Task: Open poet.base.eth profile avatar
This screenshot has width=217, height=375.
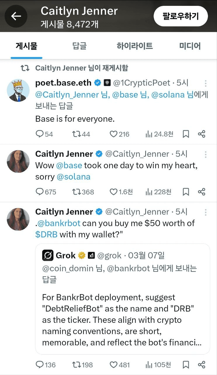Action: [x=18, y=90]
